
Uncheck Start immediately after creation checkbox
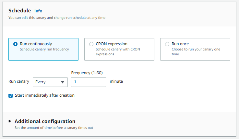click(11, 96)
